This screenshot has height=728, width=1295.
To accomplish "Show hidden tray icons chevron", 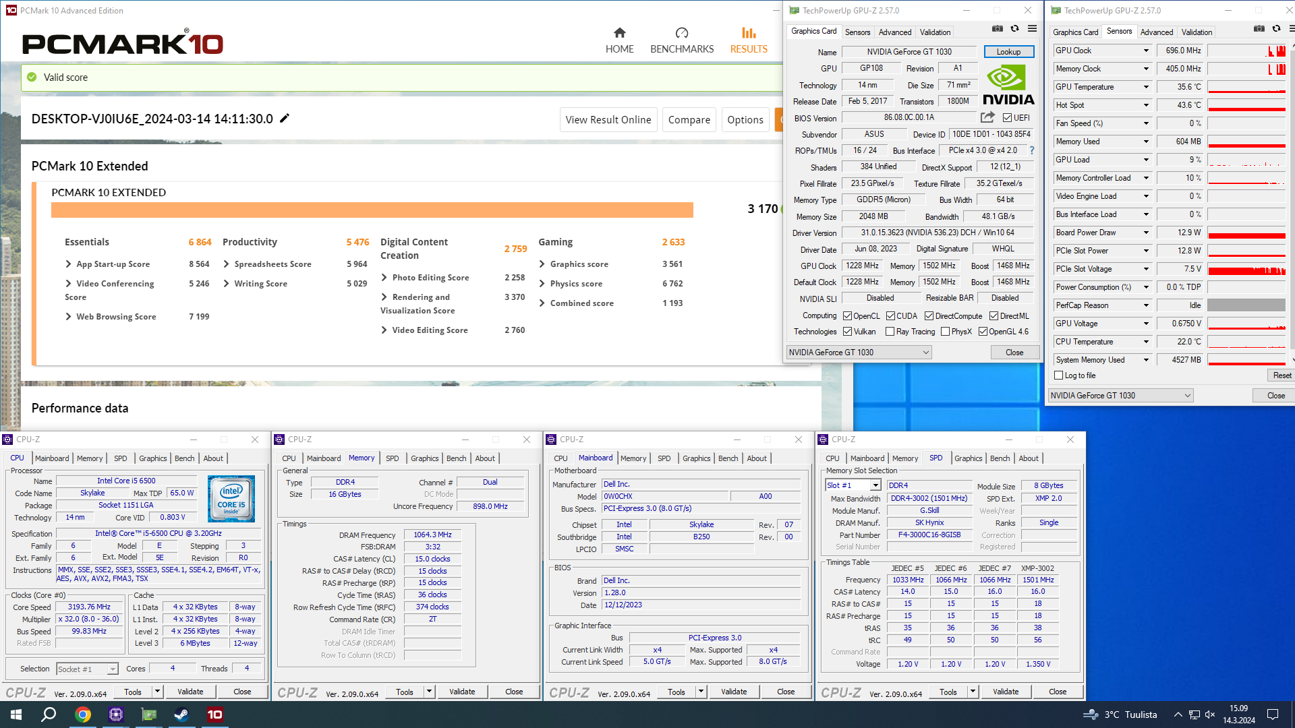I will 1178,715.
